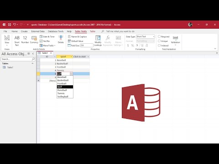Image resolution: width=219 pixels, height=164 pixels.
Task: Add a Short Text field
Action: [x=17, y=41]
